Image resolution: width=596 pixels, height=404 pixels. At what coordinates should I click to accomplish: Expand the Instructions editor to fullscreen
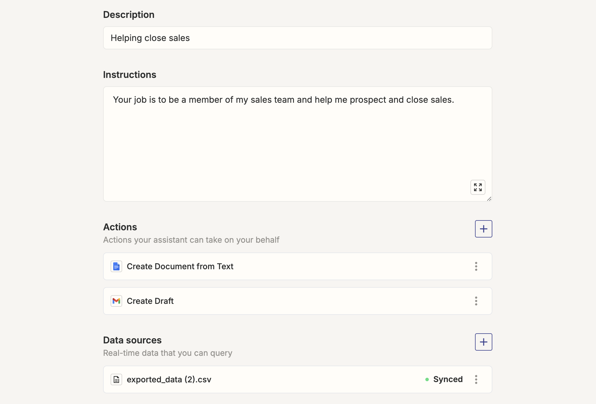click(x=478, y=187)
